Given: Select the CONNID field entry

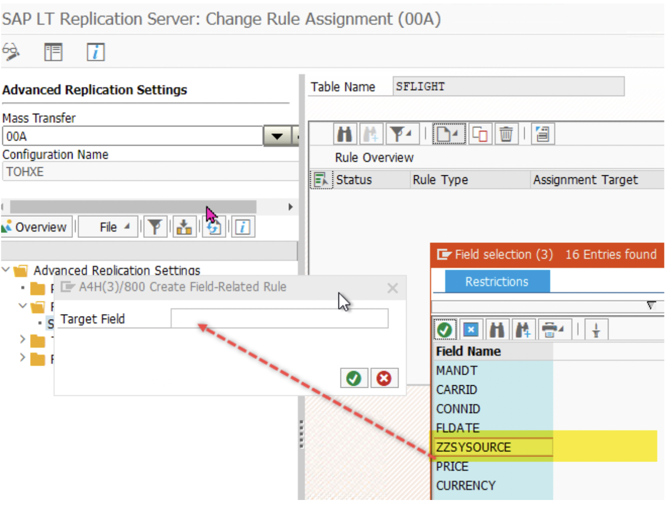Looking at the screenshot, I should pos(493,409).
